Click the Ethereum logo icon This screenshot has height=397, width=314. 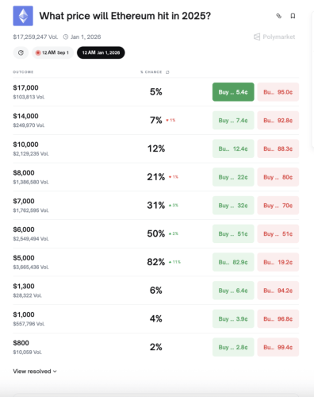click(23, 16)
